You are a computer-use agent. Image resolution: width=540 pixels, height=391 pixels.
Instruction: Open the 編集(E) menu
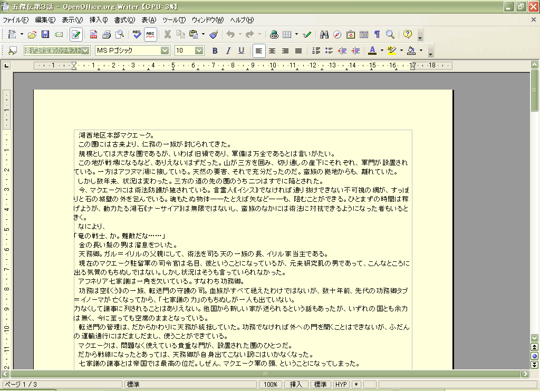click(x=45, y=20)
